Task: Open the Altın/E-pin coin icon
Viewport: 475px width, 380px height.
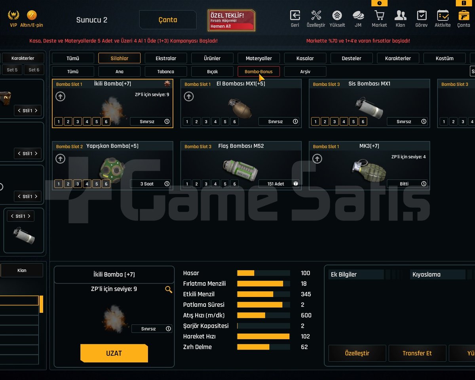Action: [x=32, y=16]
